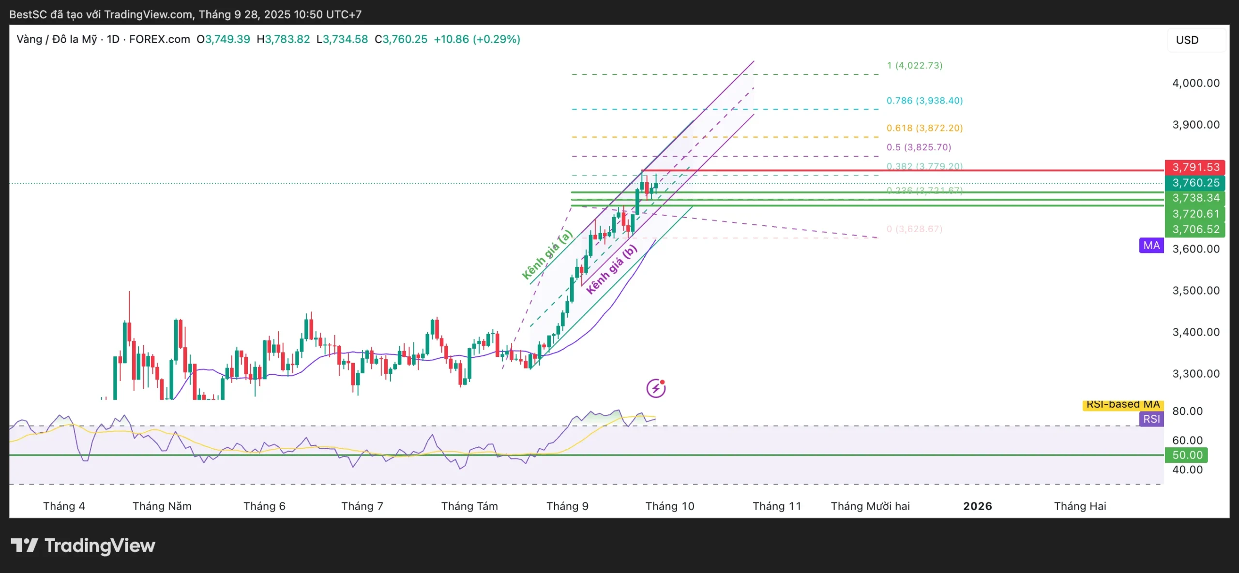Viewport: 1239px width, 573px height.
Task: Click the green 50.00 RSI level label
Action: (1187, 455)
